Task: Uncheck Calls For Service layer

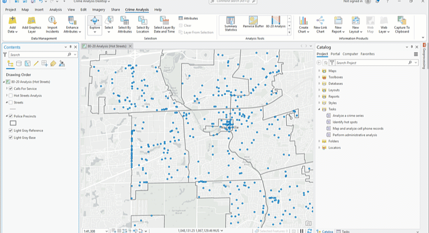Action: point(11,89)
